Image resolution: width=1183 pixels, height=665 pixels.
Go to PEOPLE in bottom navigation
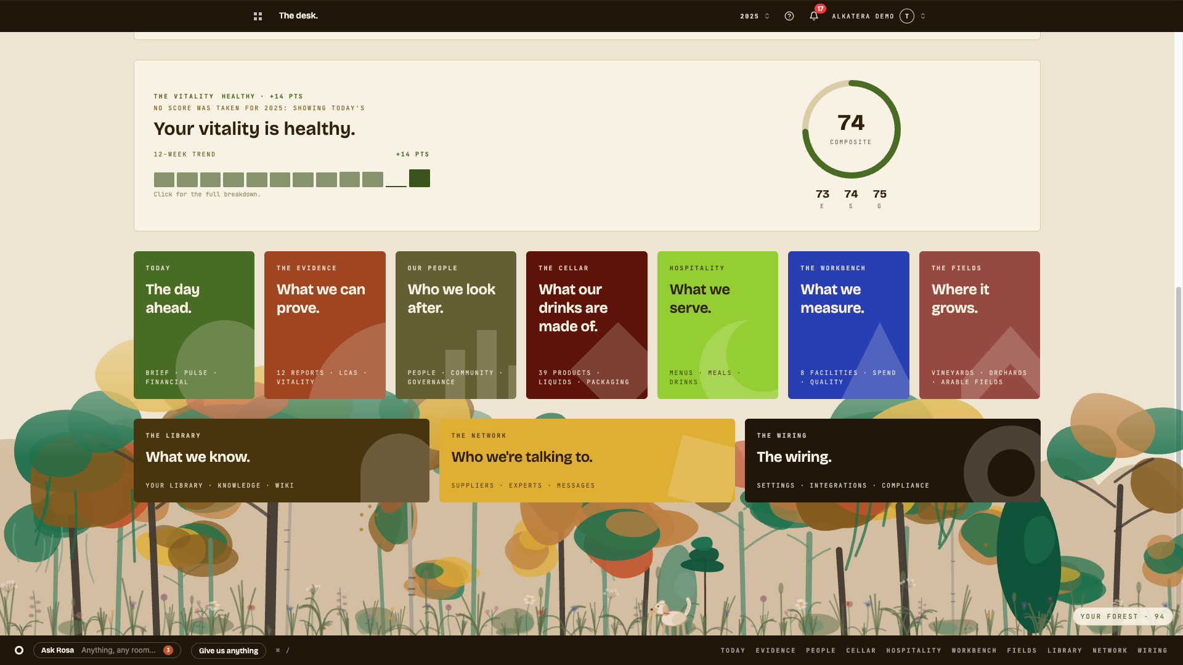821,651
